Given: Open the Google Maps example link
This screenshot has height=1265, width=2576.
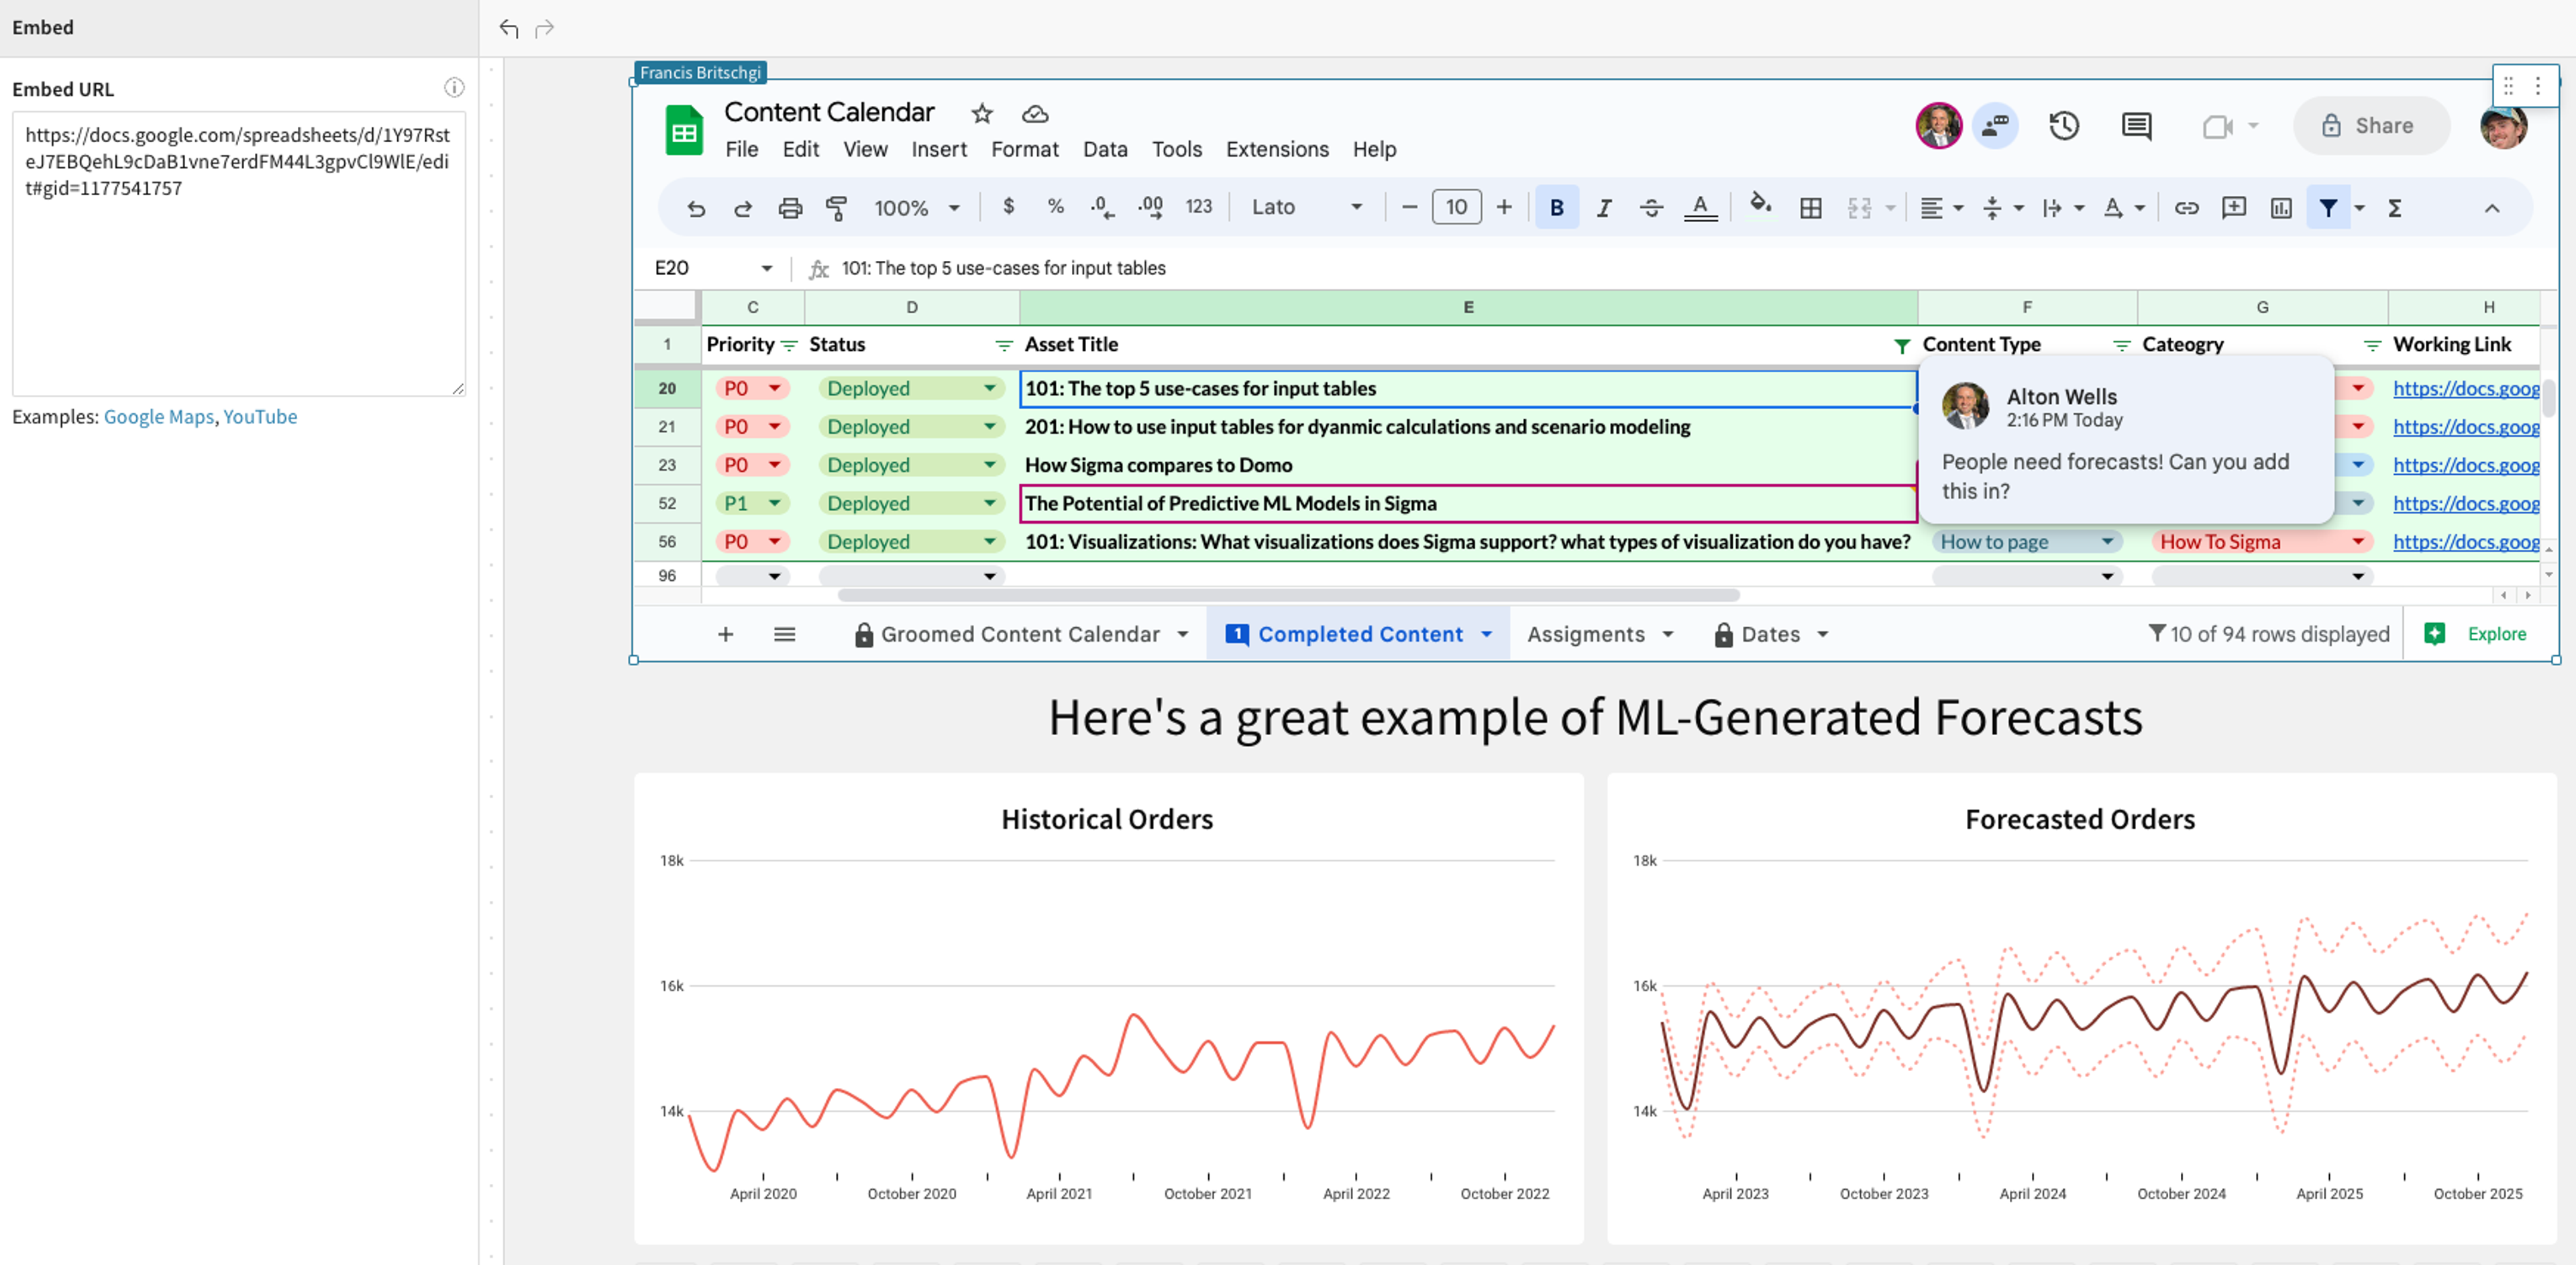Looking at the screenshot, I should coord(159,416).
